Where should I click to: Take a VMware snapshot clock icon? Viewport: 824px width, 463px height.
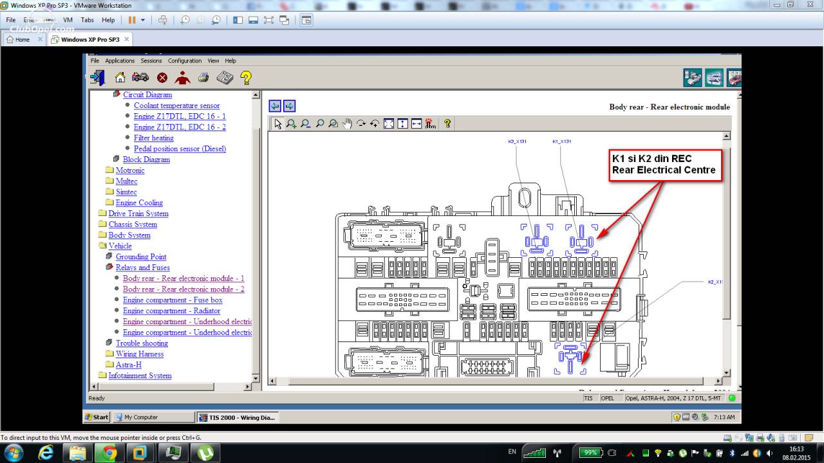coord(185,20)
